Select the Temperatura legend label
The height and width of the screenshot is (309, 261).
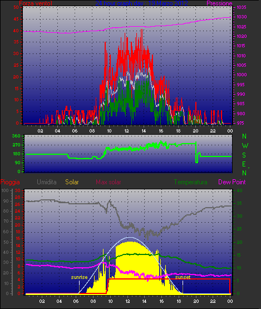[191, 182]
